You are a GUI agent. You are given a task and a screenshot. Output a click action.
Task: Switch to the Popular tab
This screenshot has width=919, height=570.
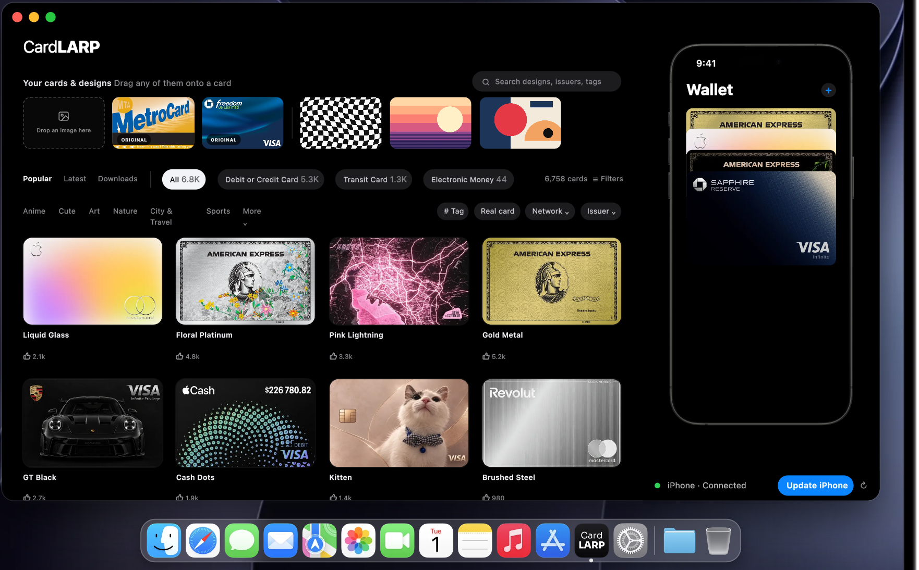[38, 179]
